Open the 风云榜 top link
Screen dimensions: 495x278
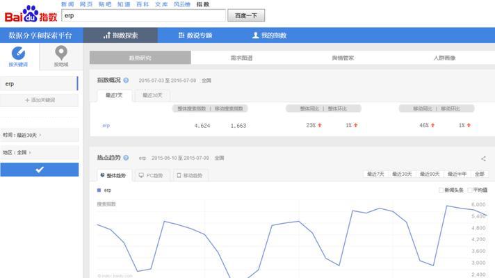182,4
